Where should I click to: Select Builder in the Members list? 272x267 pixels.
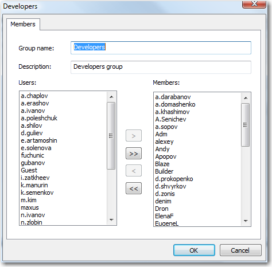coord(164,171)
